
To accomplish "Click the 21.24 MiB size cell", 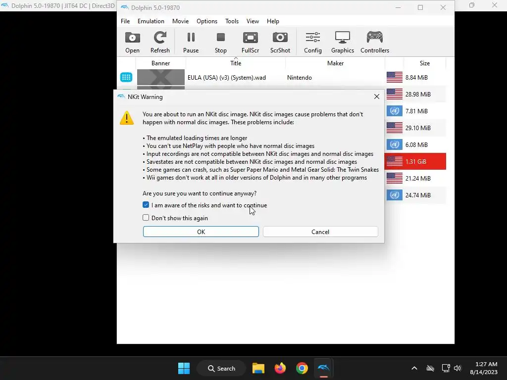I will (x=418, y=178).
